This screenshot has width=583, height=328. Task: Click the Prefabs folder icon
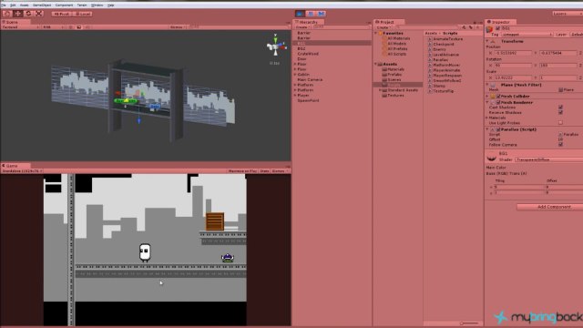(x=384, y=75)
